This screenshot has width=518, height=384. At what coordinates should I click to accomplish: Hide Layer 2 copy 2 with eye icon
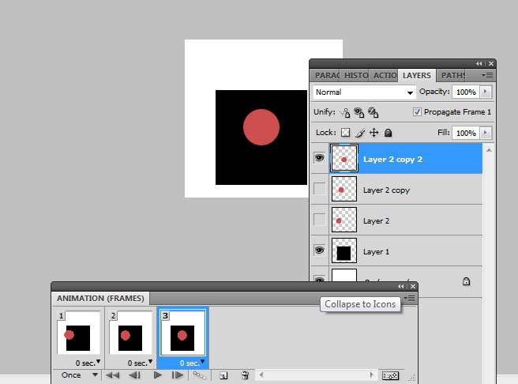pyautogui.click(x=320, y=158)
